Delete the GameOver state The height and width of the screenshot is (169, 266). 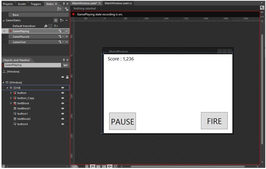click(67, 42)
